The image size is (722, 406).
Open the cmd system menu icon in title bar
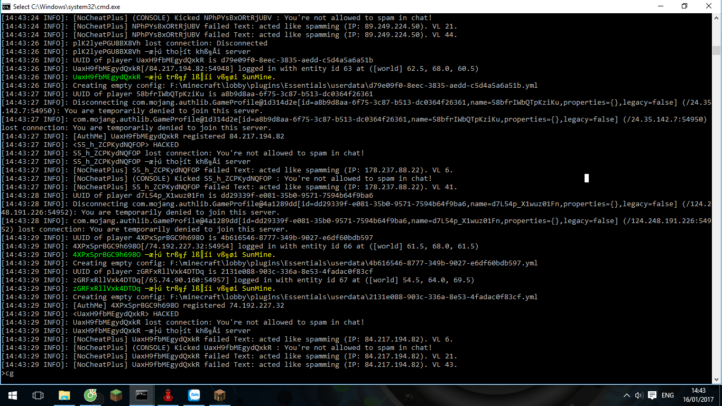[6, 6]
